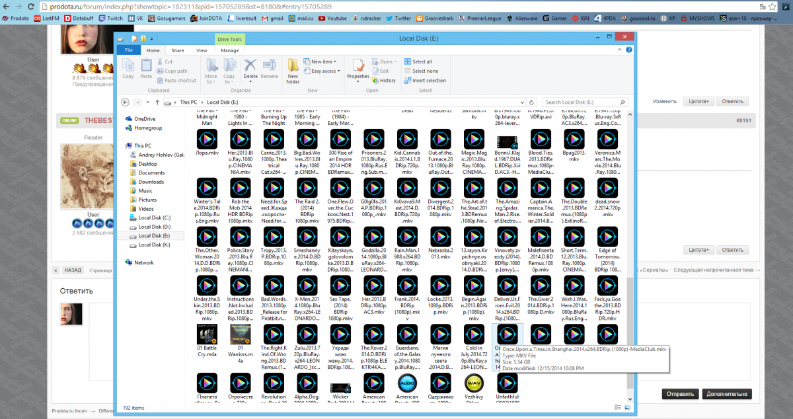Switch to the View ribbon tab

click(202, 50)
